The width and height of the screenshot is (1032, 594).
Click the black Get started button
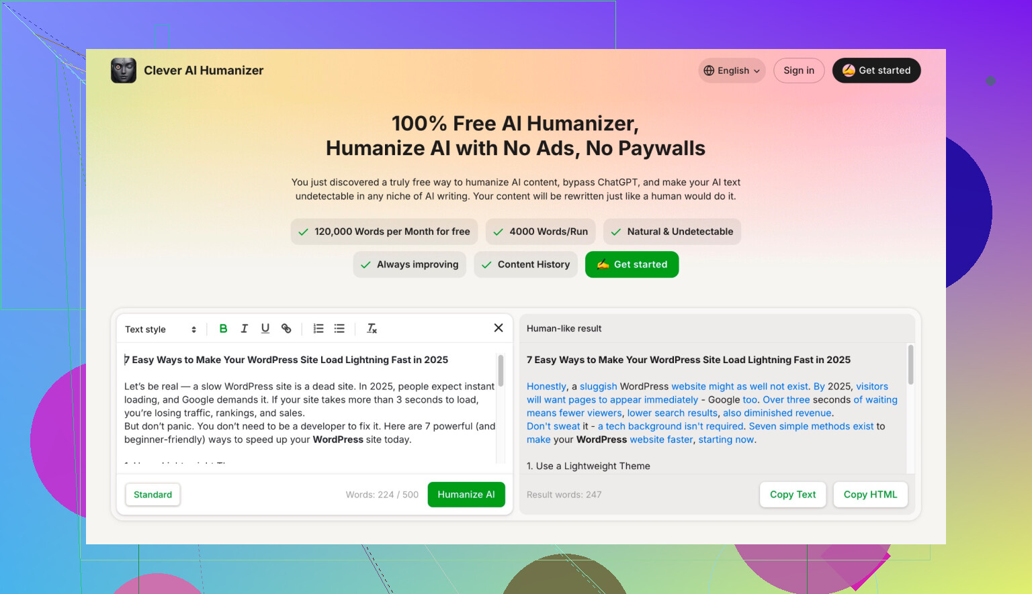(876, 70)
